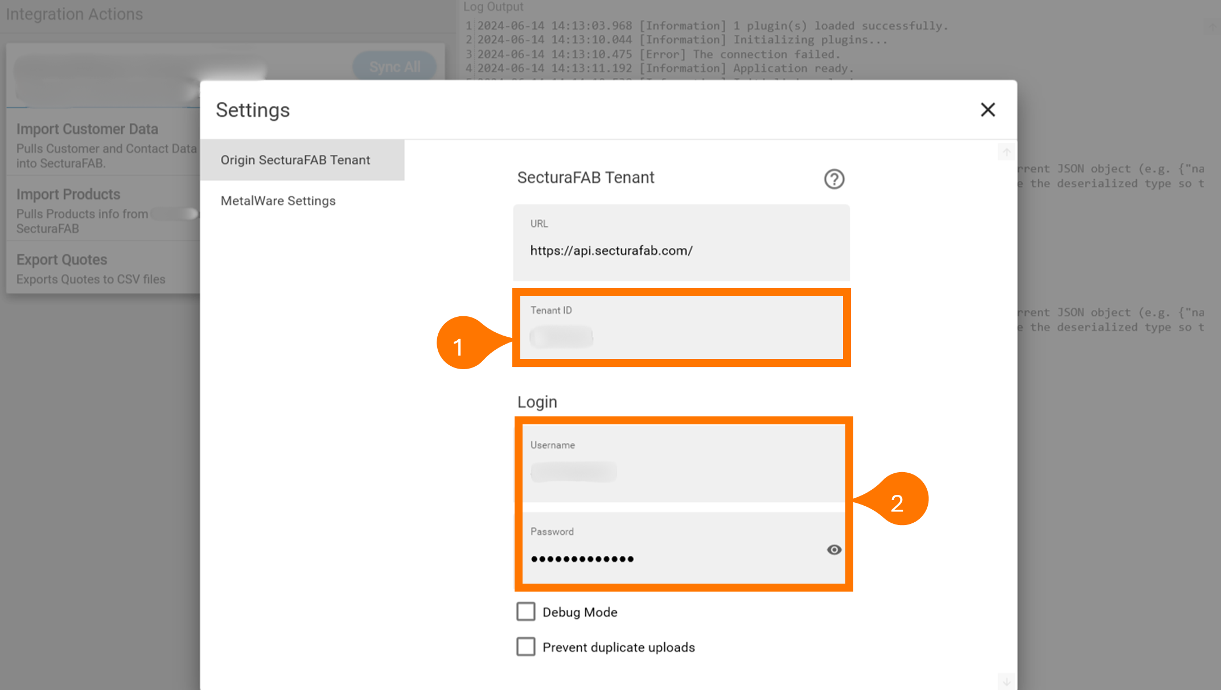Click into the Username field
1221x690 pixels.
coord(683,471)
